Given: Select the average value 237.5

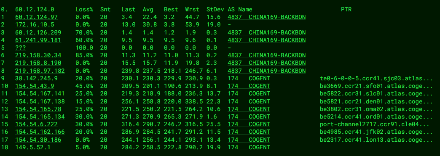Looking at the screenshot, I should click(x=151, y=71).
